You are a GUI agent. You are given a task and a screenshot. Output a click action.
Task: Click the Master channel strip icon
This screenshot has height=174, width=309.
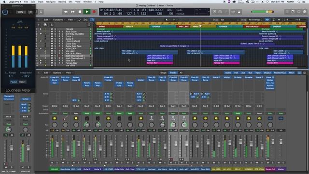click(281, 118)
